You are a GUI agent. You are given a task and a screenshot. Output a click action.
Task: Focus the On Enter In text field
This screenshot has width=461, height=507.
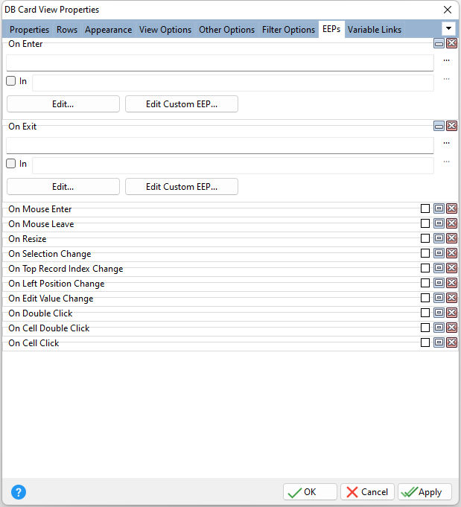point(233,83)
